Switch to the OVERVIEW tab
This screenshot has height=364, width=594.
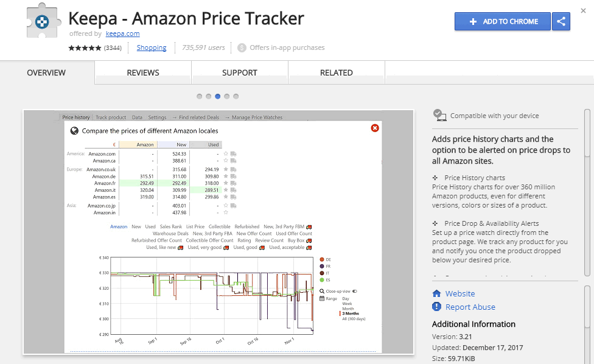(x=46, y=72)
